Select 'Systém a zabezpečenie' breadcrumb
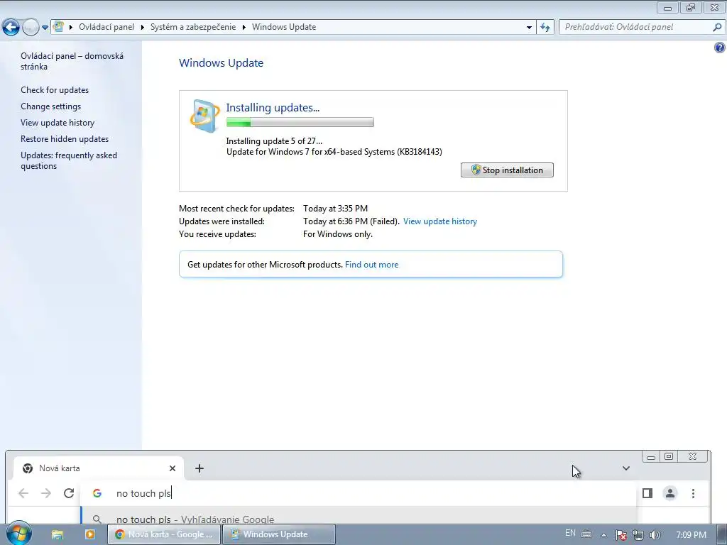727x545 pixels. click(x=193, y=27)
